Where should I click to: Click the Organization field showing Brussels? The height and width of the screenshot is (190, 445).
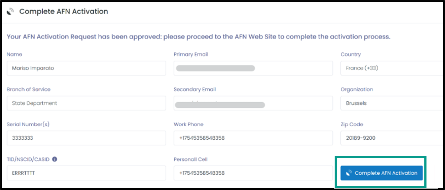pyautogui.click(x=392, y=103)
